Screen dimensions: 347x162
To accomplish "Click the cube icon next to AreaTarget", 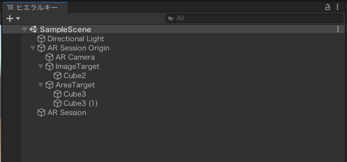I will pyautogui.click(x=49, y=85).
